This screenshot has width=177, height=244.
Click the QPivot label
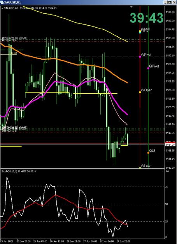click(154, 66)
